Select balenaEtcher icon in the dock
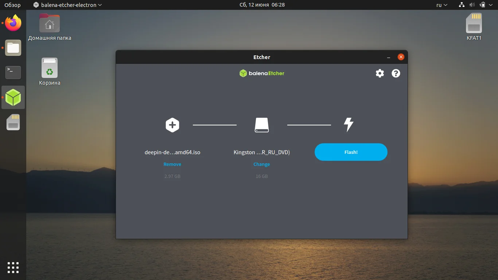Image resolution: width=498 pixels, height=280 pixels. pos(13,97)
